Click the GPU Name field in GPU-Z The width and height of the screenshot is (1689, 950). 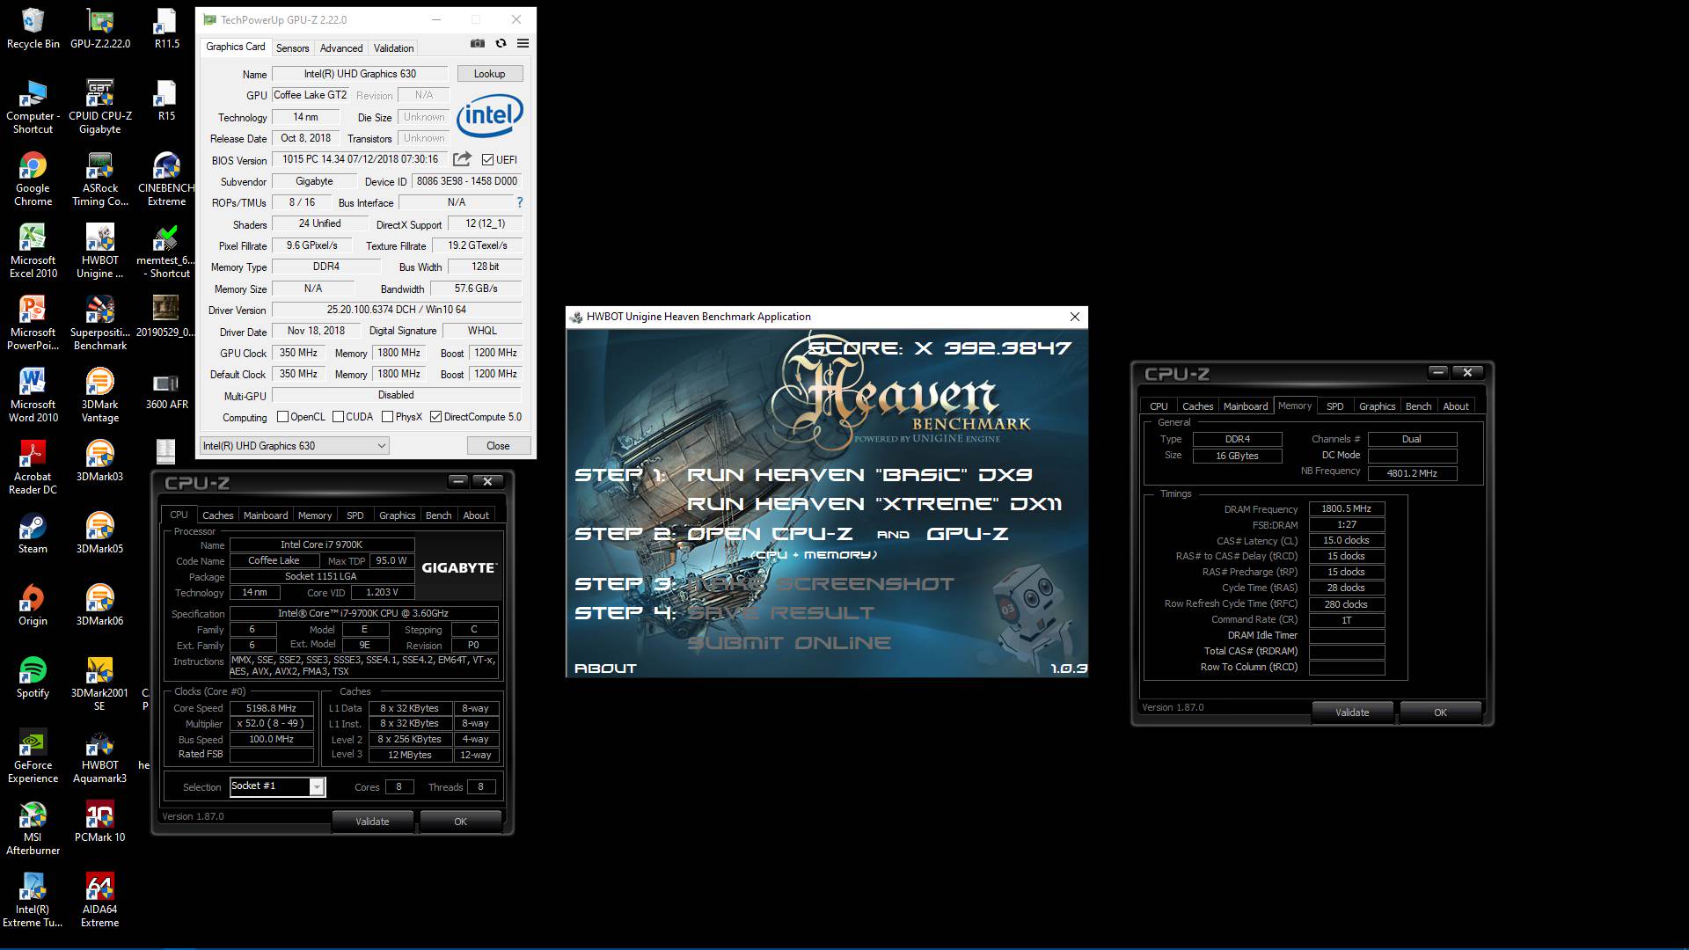pos(360,74)
